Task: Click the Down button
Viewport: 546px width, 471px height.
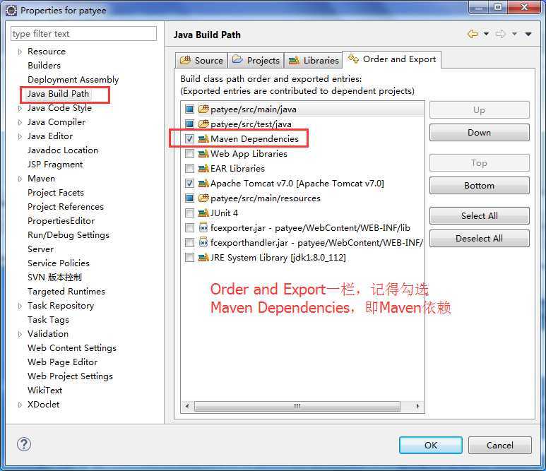Action: 480,132
